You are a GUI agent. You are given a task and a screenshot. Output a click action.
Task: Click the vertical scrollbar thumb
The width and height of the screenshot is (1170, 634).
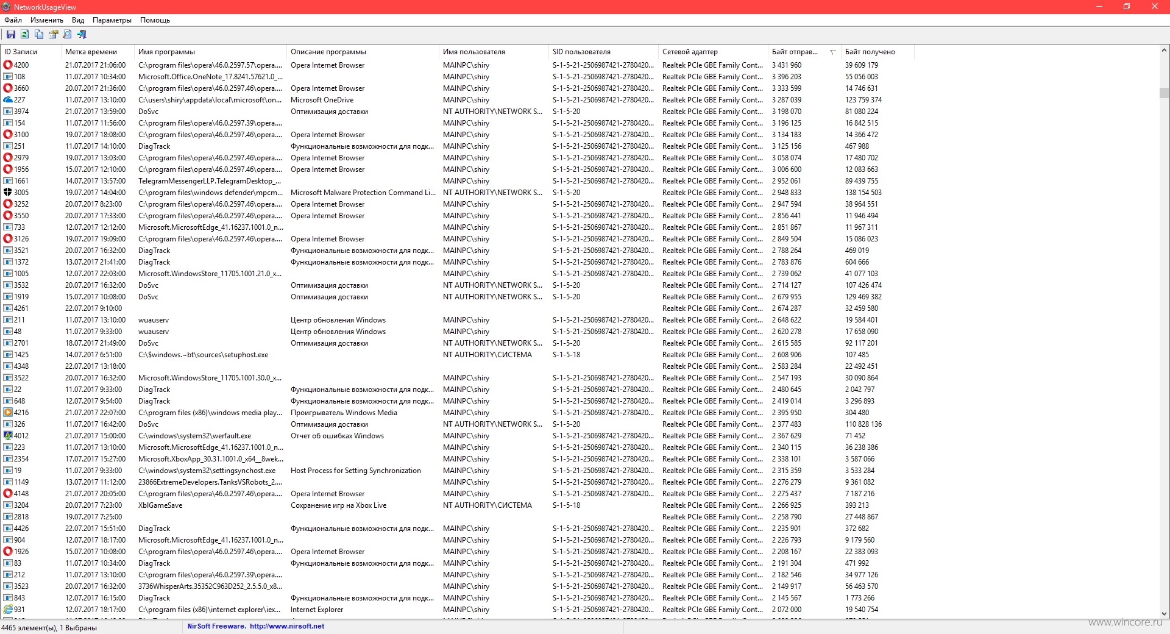(1164, 93)
